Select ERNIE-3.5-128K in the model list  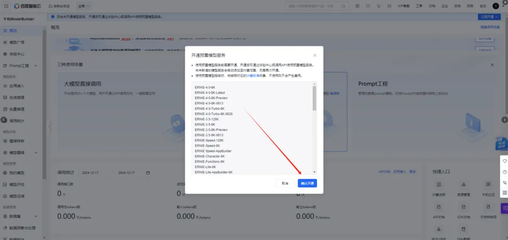pyautogui.click(x=206, y=119)
